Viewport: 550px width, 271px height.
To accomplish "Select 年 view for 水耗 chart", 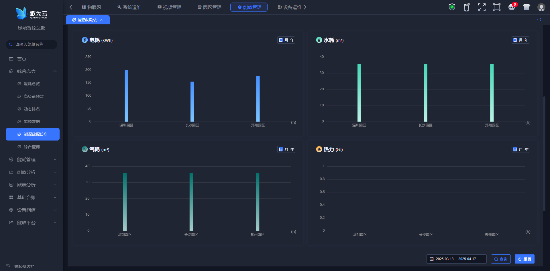I will click(527, 40).
